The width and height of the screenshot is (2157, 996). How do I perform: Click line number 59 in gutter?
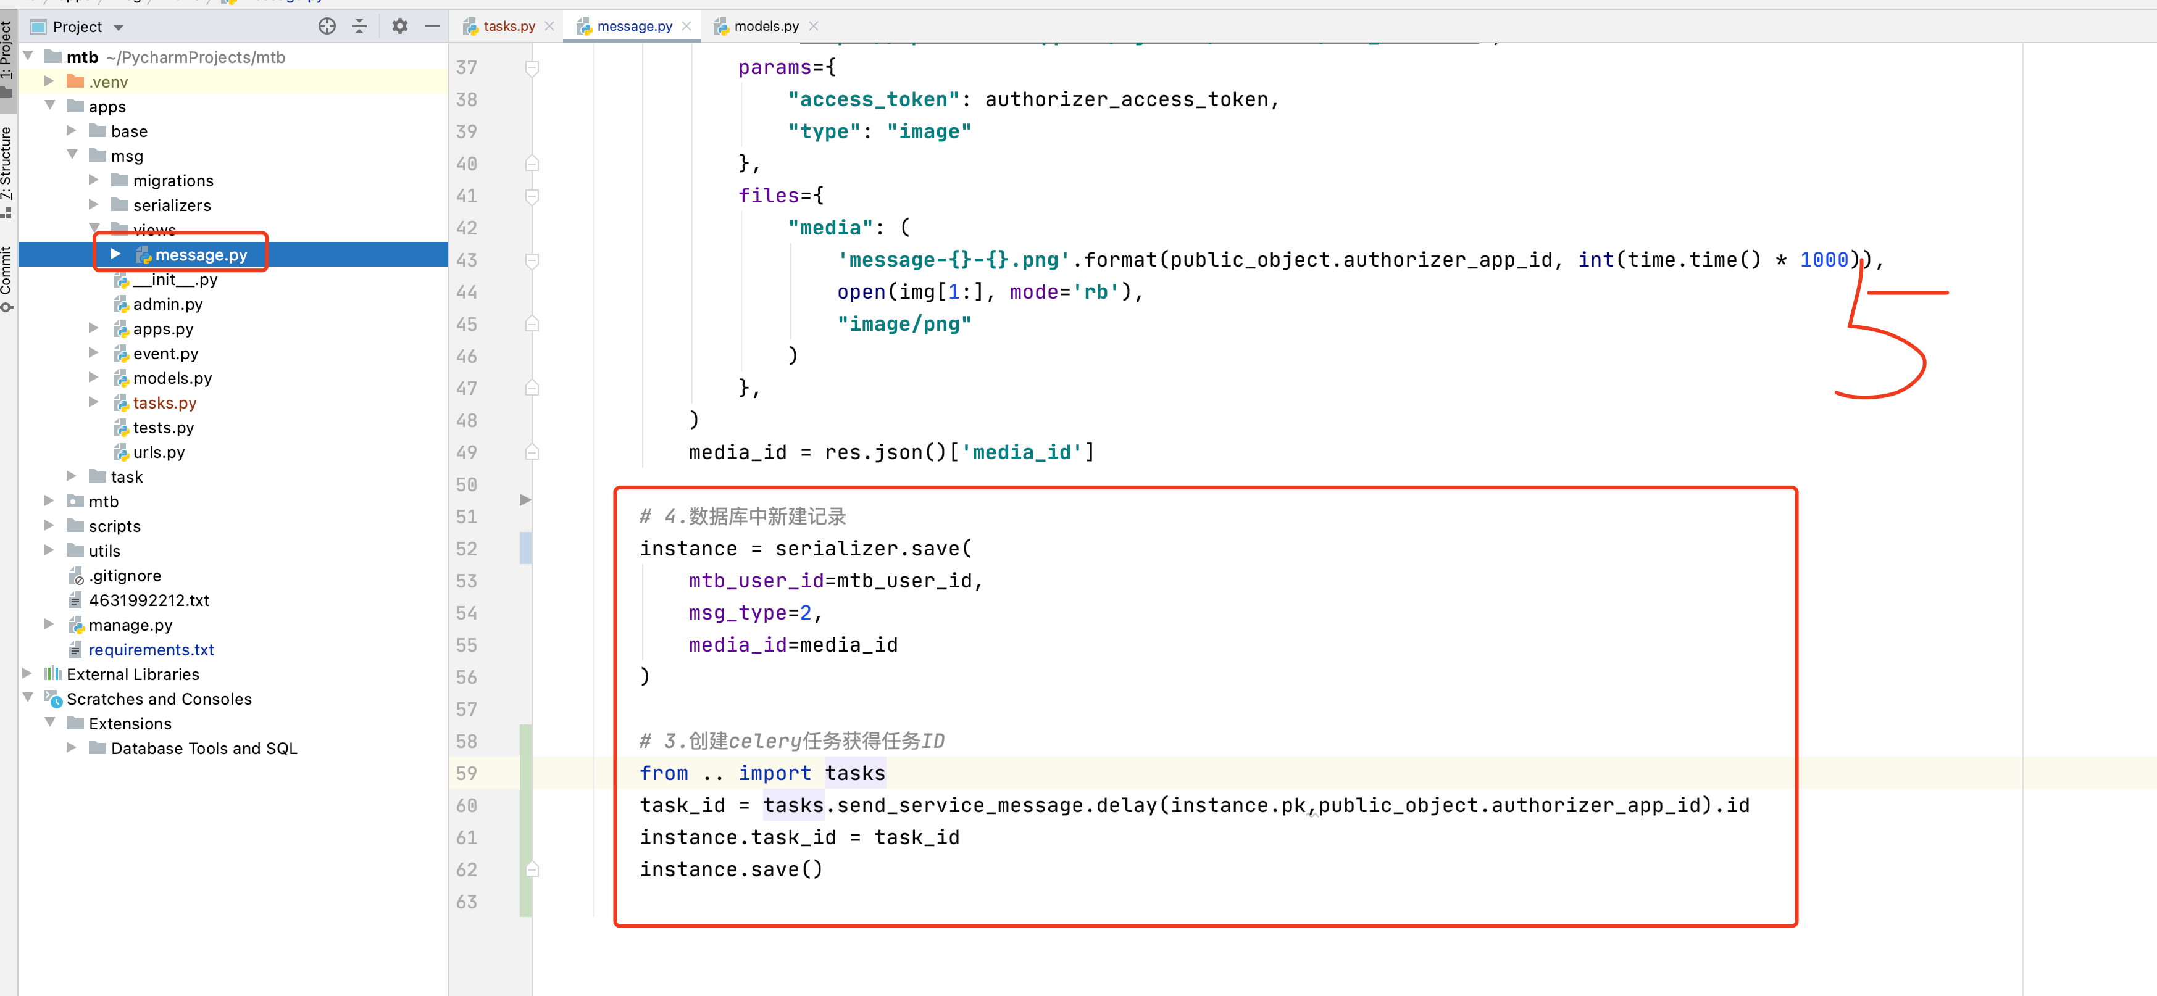tap(466, 773)
